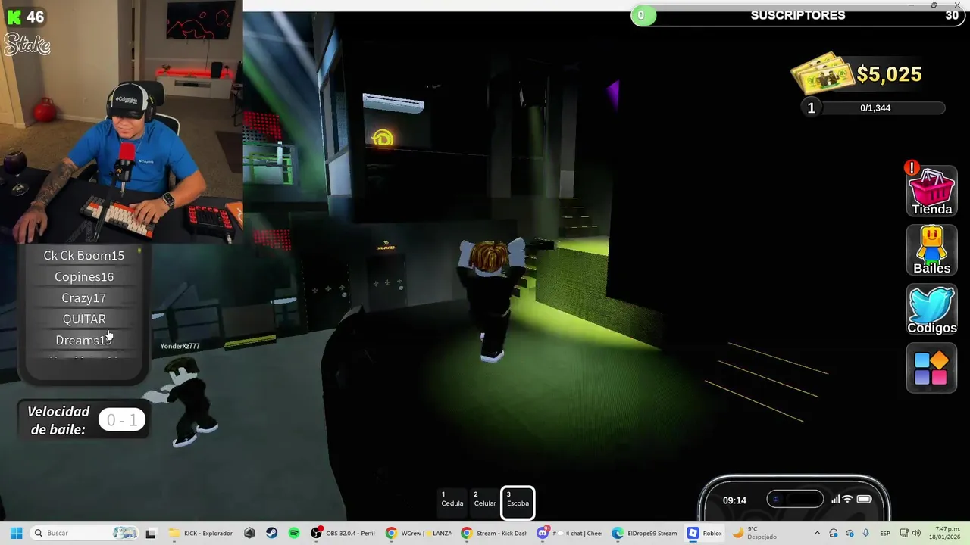Image resolution: width=970 pixels, height=545 pixels.
Task: Click the SUSCRIPTORES goal progress bar
Action: tap(797, 15)
